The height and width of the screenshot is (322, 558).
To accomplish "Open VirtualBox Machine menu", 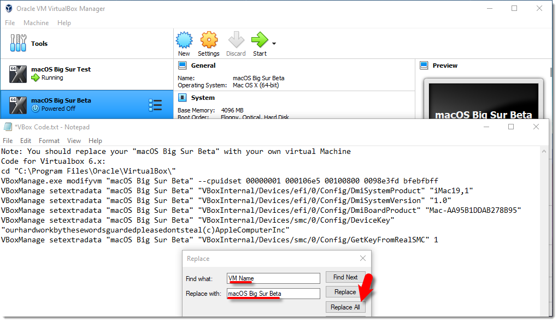I will [36, 23].
